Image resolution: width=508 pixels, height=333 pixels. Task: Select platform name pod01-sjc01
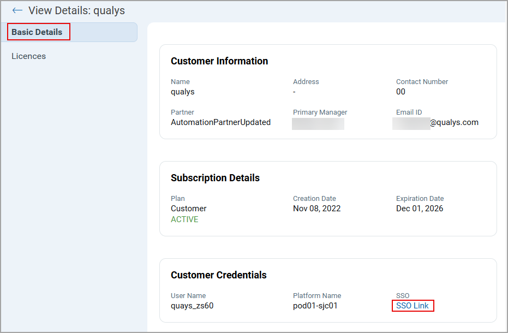pos(315,306)
